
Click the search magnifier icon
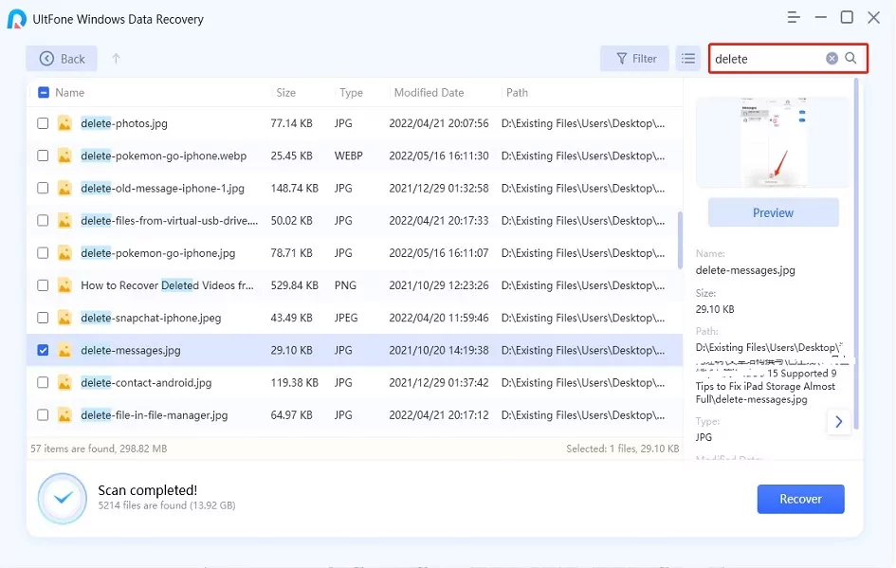point(850,59)
